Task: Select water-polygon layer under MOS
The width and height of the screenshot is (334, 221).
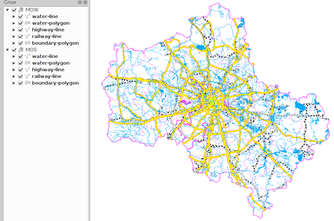Action: click(x=51, y=63)
